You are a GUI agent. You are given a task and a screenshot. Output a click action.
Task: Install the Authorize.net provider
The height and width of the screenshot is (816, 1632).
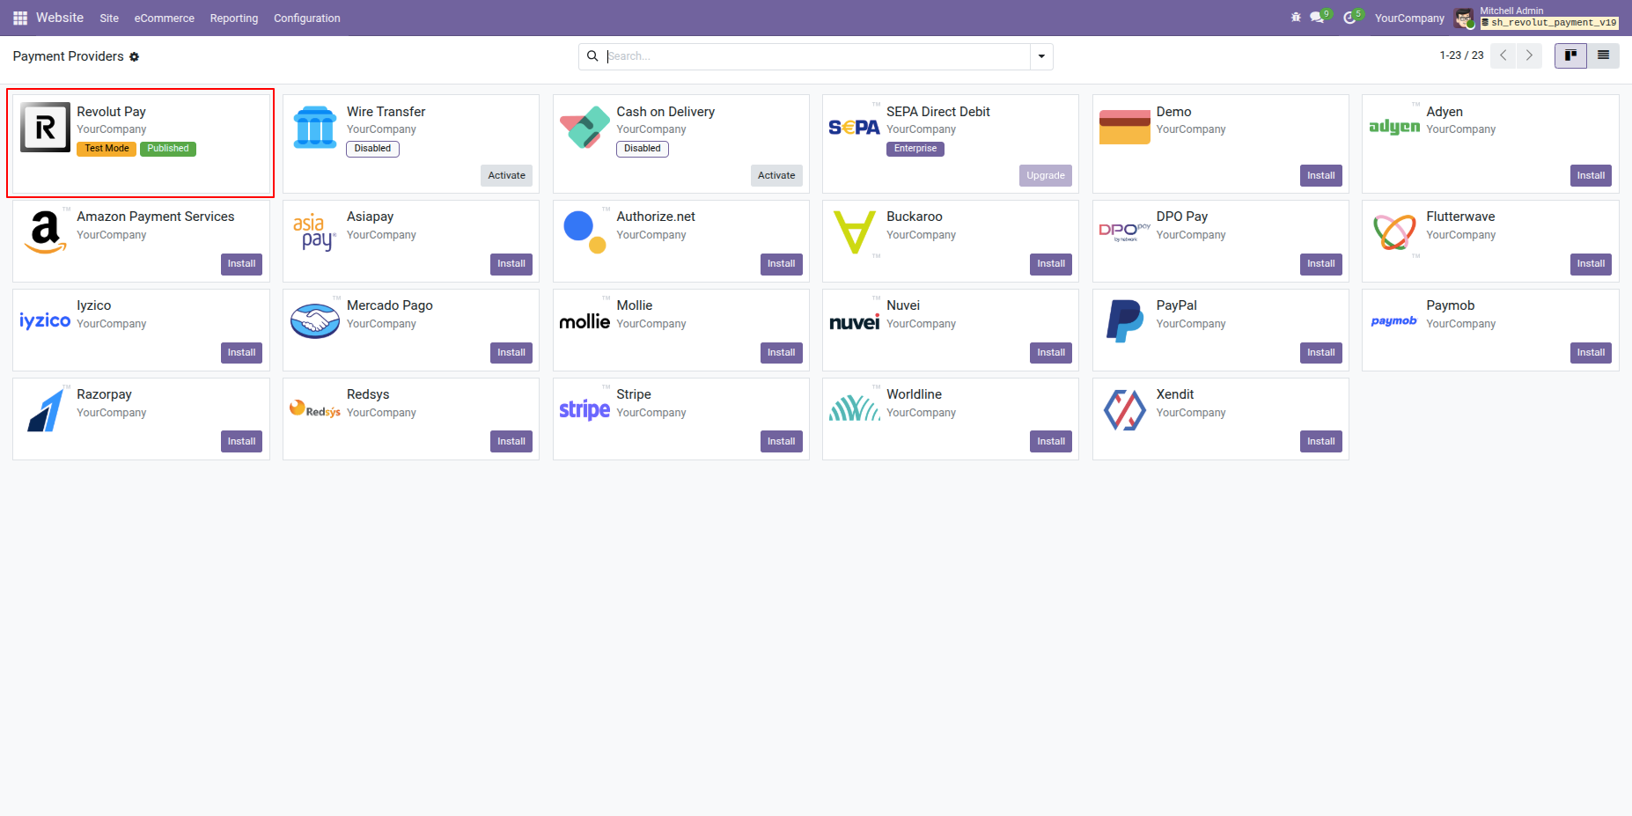click(x=782, y=263)
